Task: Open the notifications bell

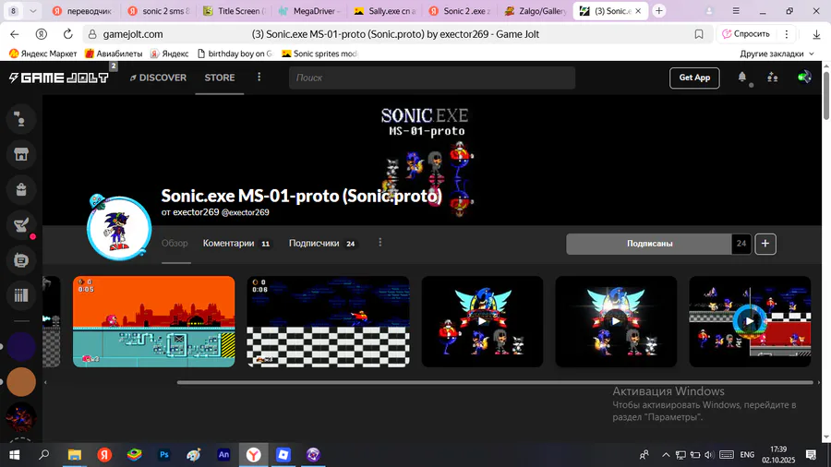Action: click(x=742, y=78)
